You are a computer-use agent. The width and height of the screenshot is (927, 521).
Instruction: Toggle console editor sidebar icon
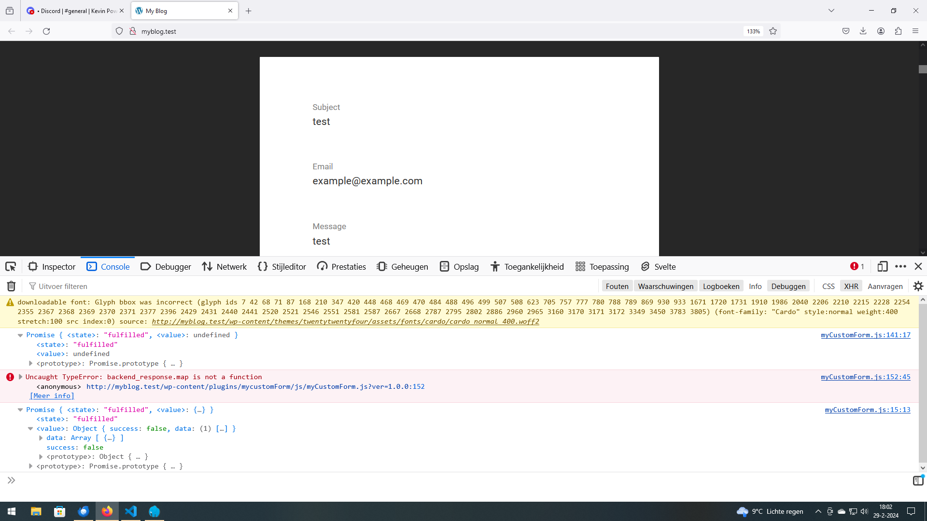coord(918,480)
